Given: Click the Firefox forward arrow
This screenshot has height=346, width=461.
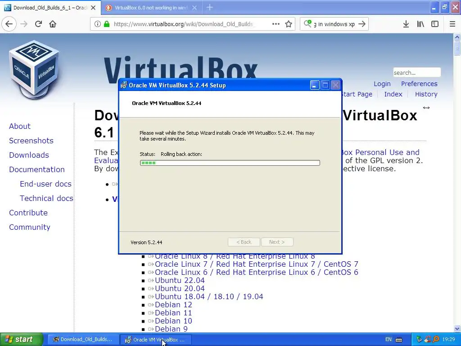Looking at the screenshot, I should point(24,24).
